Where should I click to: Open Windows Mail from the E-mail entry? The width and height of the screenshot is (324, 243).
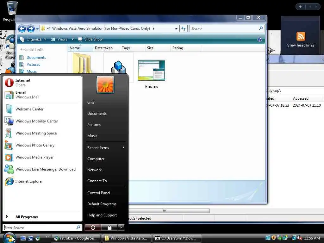42,95
